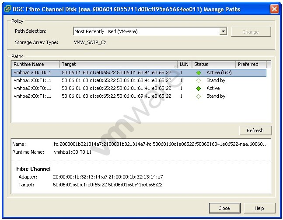Open the Path Selection dropdown arrow
The height and width of the screenshot is (220, 283).
(x=223, y=31)
